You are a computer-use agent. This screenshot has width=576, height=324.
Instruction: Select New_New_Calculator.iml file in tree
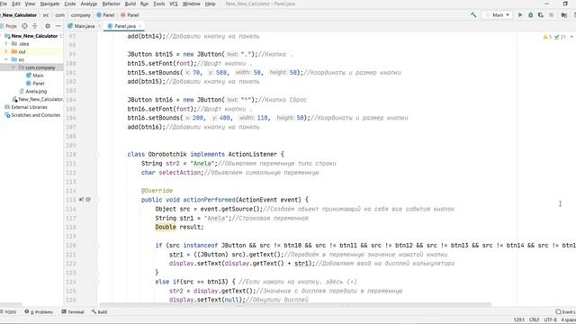38,99
